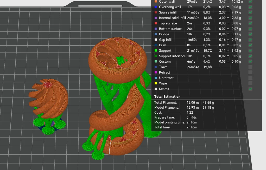
Task: Enable the Travel visibility checkbox
Action: [250, 67]
